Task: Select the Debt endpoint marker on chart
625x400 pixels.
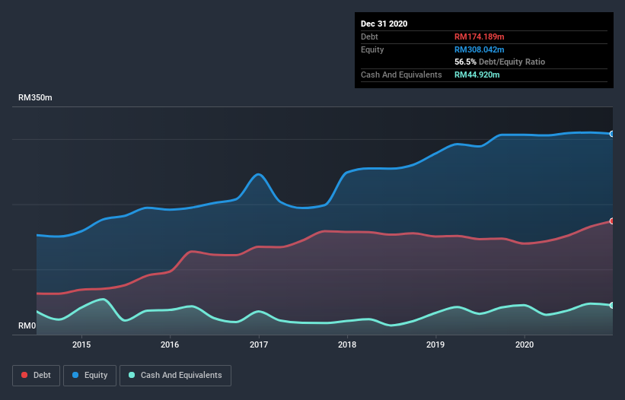Action: [612, 221]
